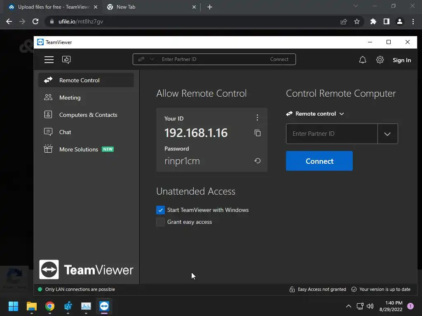
Task: Click the Easy Access not granted lock icon
Action: [292, 289]
